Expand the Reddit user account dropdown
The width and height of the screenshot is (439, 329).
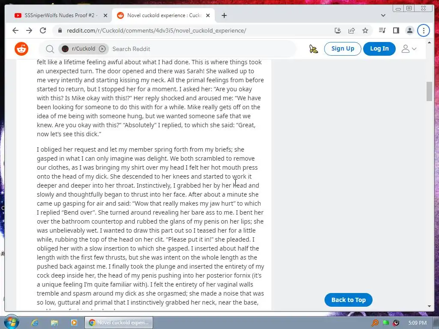click(409, 49)
